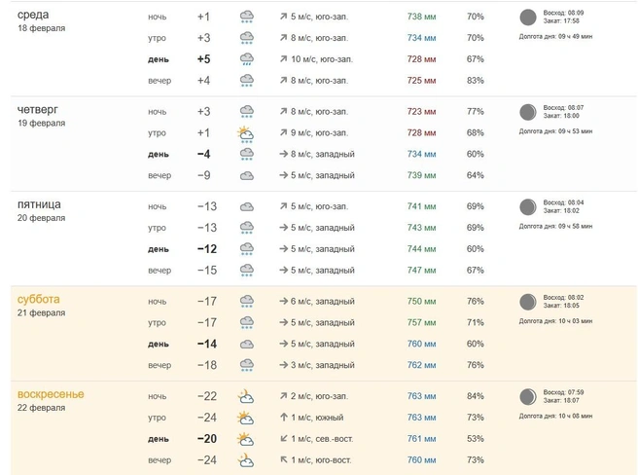This screenshot has height=475, width=638.
Task: Click the Saturday evening snow cloud icon
Action: [x=247, y=365]
